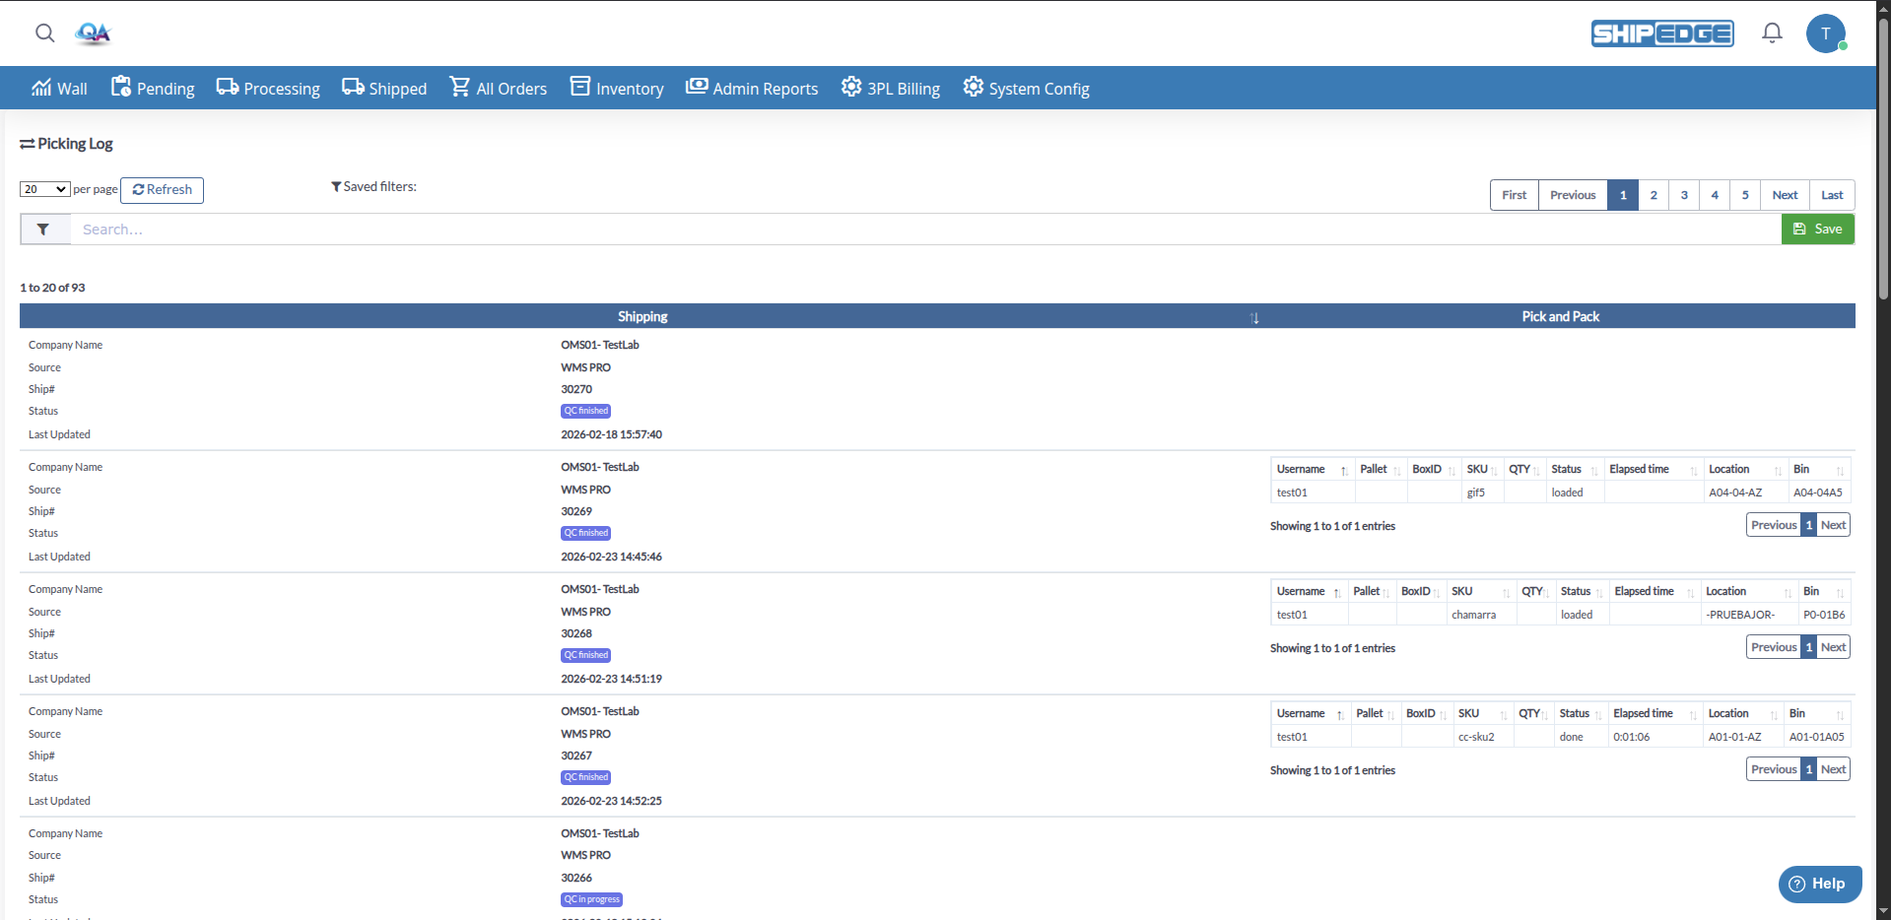Click the ShipEdge logo

(1662, 33)
